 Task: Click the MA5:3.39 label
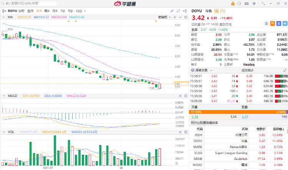[24, 17]
